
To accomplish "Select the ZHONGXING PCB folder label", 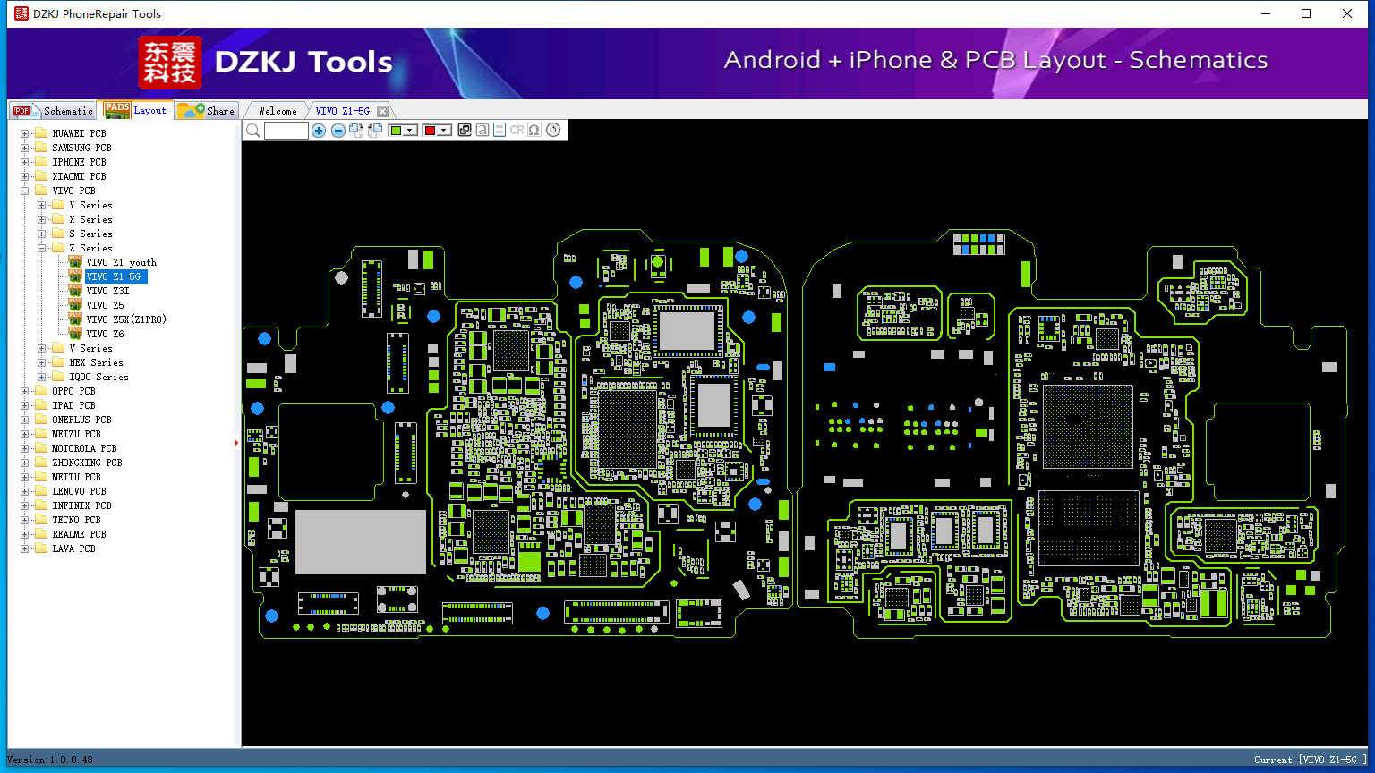I will (x=87, y=463).
